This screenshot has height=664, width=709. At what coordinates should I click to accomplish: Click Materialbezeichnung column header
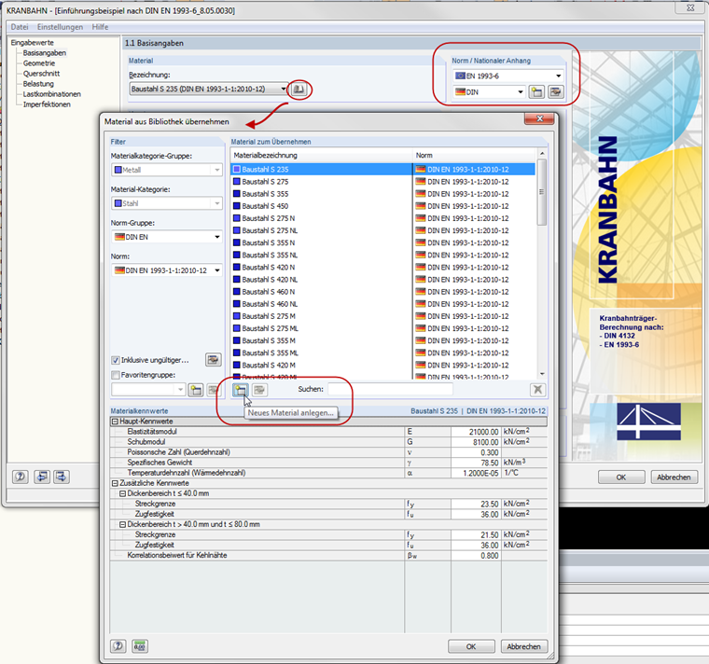[322, 156]
